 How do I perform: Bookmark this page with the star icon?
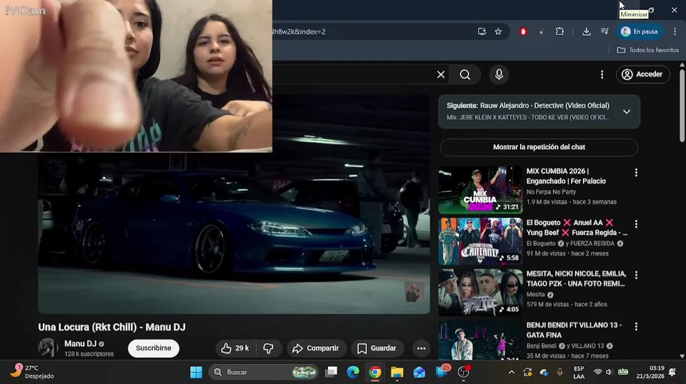pos(498,31)
